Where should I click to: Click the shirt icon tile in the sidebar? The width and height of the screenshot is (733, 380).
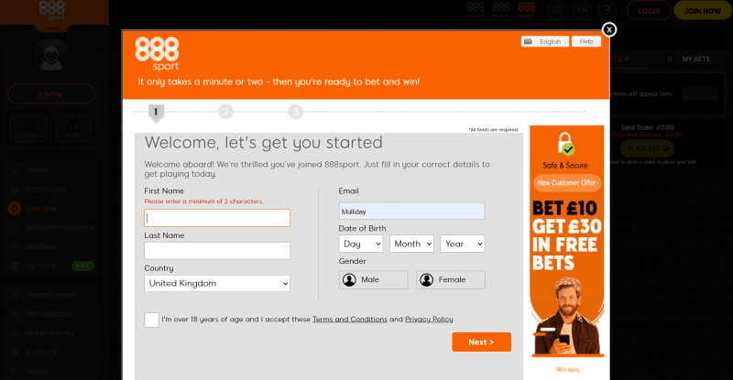[x=28, y=127]
